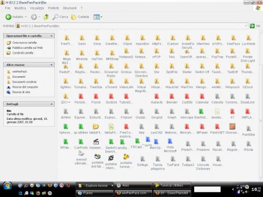Open the File menu
Screen dimensions: 263x197
(7, 8)
